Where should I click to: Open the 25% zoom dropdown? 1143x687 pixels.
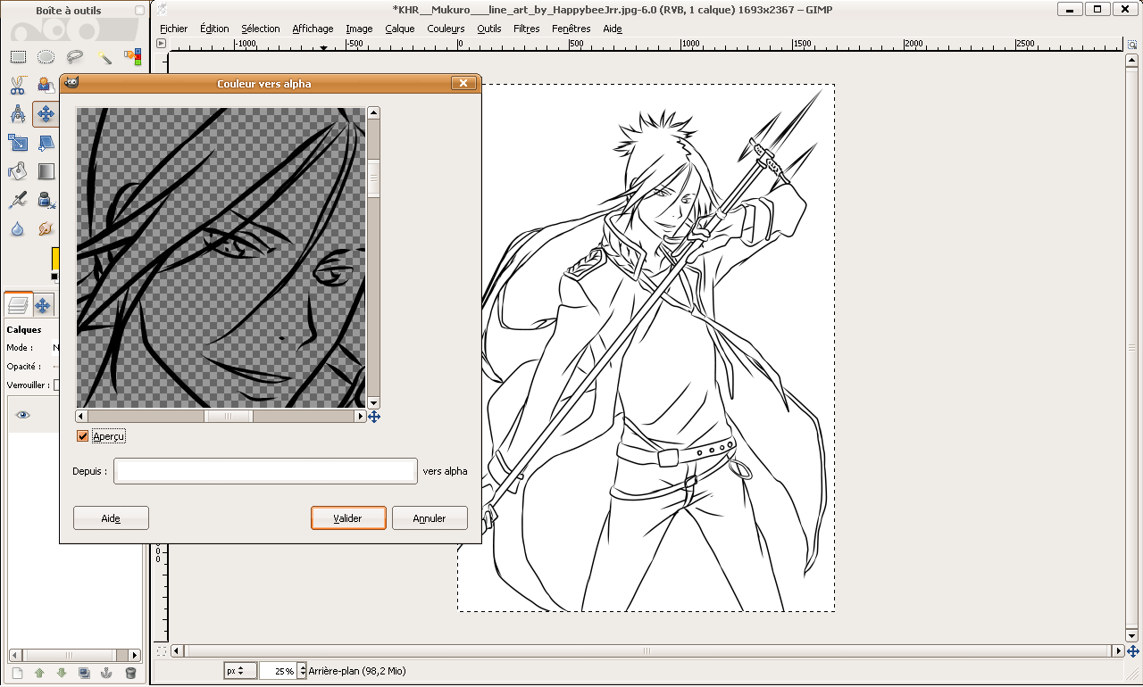point(302,671)
